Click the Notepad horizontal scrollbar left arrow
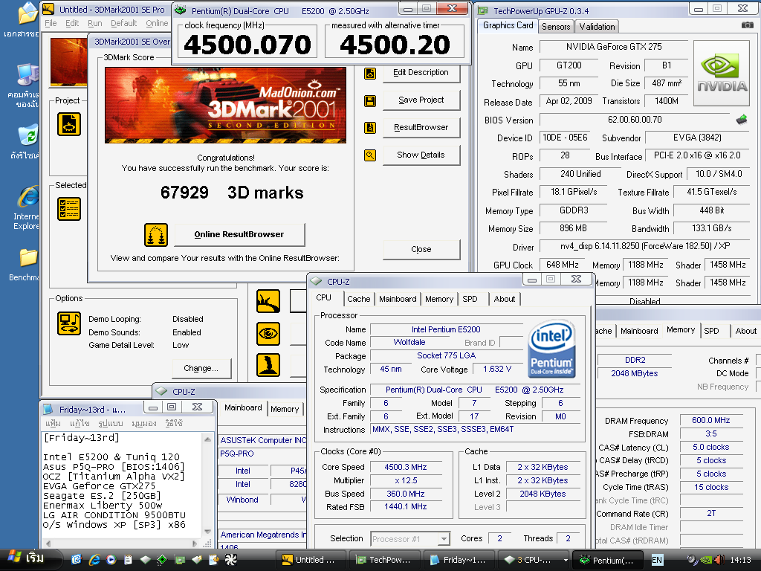761x571 pixels. pyautogui.click(x=48, y=543)
